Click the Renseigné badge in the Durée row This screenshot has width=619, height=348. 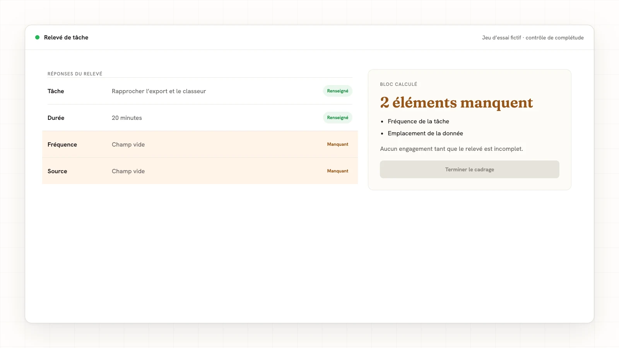338,118
